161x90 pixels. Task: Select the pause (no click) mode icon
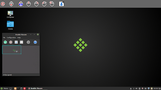coord(11,4)
